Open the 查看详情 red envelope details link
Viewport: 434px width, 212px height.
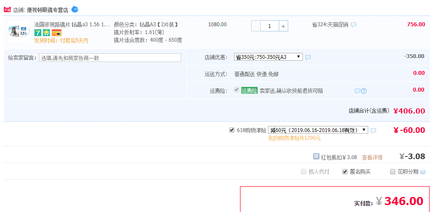click(x=372, y=157)
